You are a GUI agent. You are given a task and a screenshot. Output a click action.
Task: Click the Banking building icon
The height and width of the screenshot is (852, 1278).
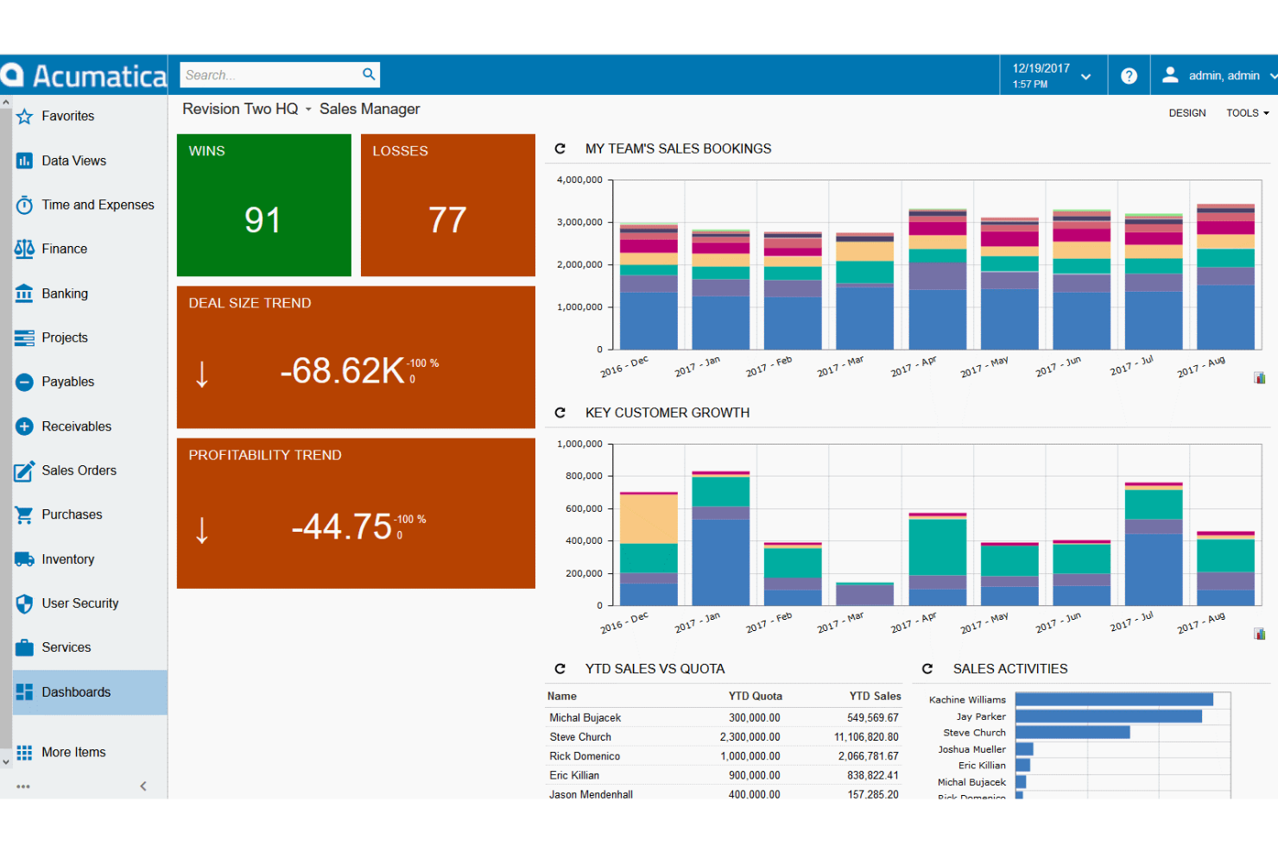(24, 293)
